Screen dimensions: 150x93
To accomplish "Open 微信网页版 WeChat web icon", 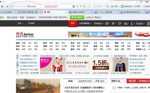I will tap(126, 6).
